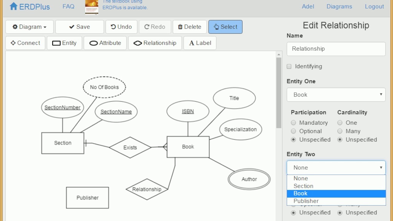This screenshot has height=221, width=393.
Task: Select the Entity tool
Action: click(x=64, y=43)
